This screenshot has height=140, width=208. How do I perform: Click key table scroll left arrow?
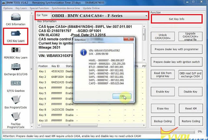click(x=39, y=125)
